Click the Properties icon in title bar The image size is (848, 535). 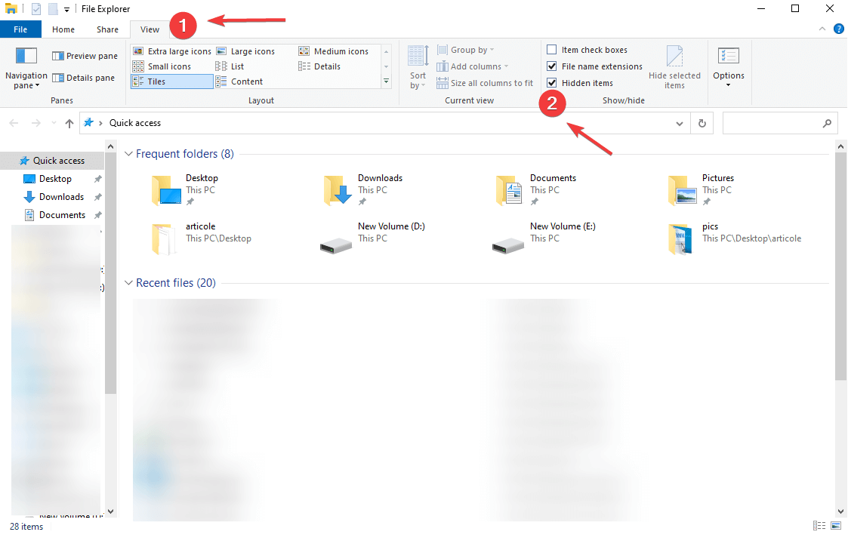[36, 8]
